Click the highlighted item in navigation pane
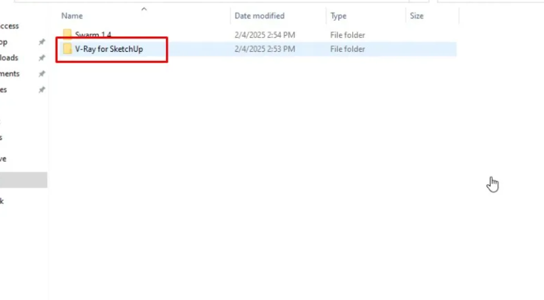 tap(23, 180)
